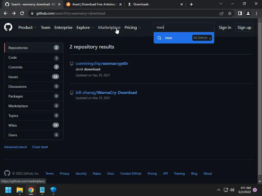Open Google Chrome from the taskbar
The width and height of the screenshot is (262, 196).
click(x=31, y=190)
